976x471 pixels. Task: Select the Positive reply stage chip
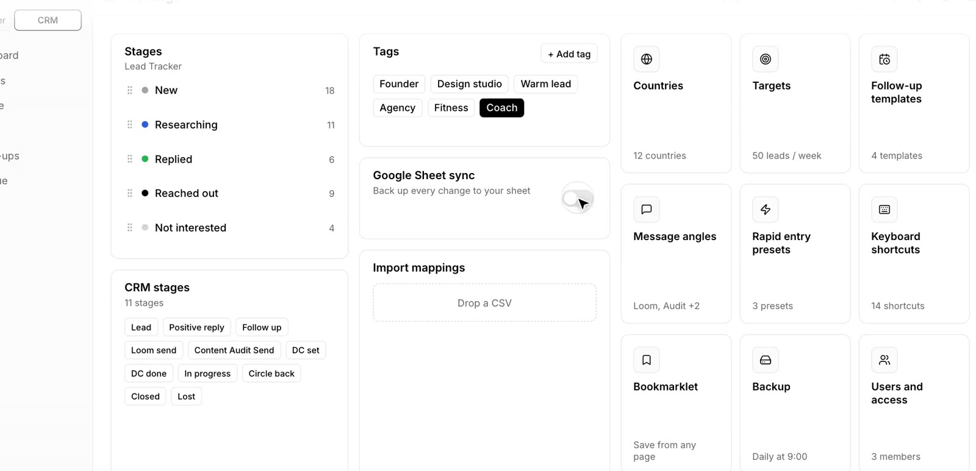pyautogui.click(x=196, y=327)
